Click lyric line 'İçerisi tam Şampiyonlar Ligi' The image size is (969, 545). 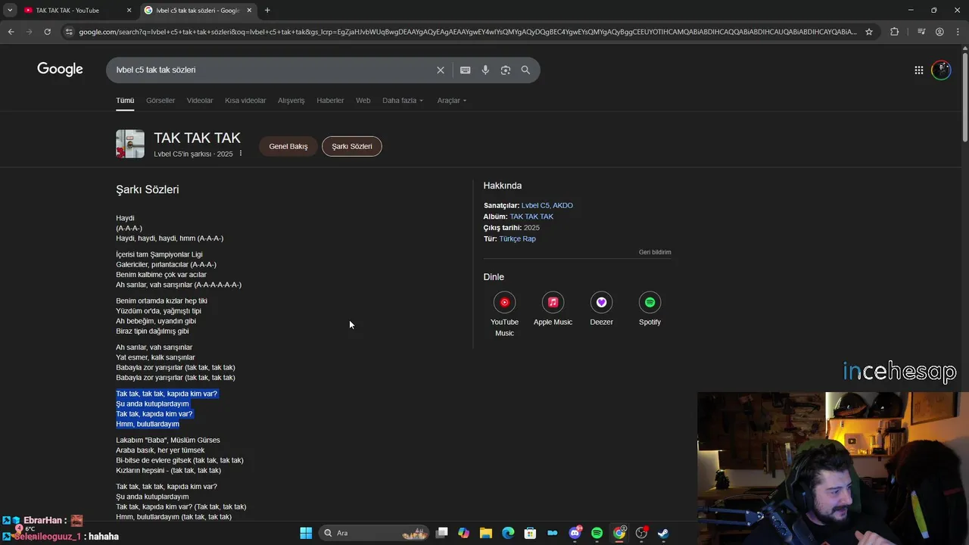pos(159,254)
